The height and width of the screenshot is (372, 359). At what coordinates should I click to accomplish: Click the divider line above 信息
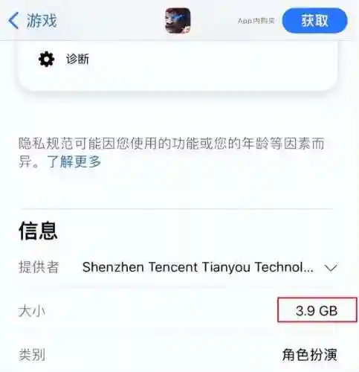click(177, 209)
